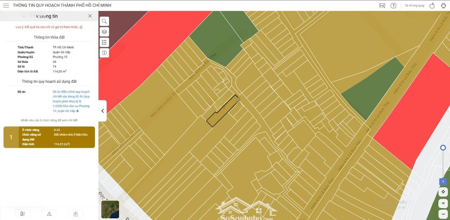Click the locate/pan crosshair map button
450x220 pixels.
pyautogui.click(x=443, y=192)
